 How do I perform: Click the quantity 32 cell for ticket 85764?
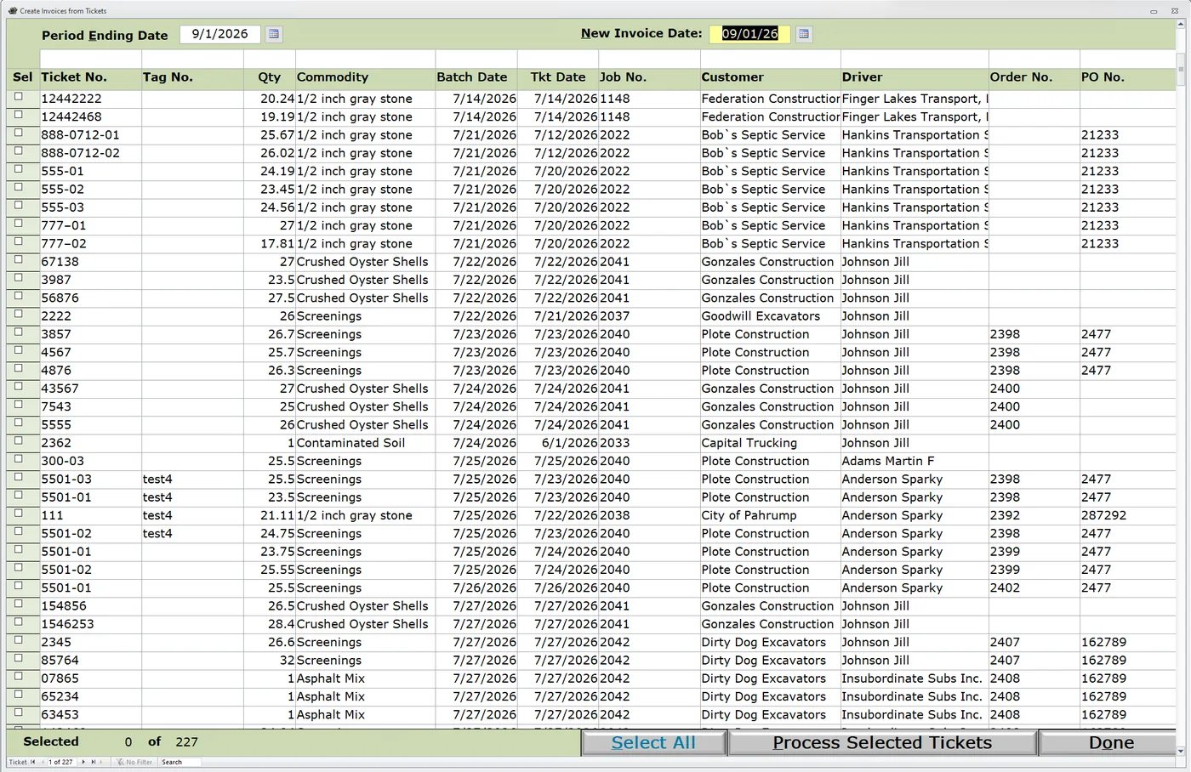point(270,661)
